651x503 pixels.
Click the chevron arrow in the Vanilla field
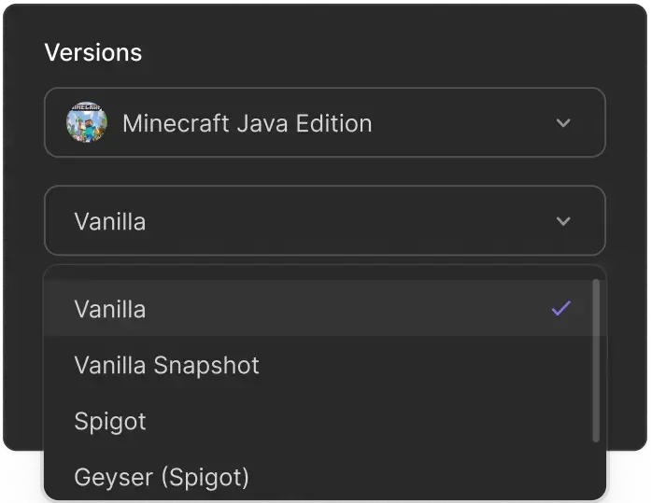[x=563, y=221]
